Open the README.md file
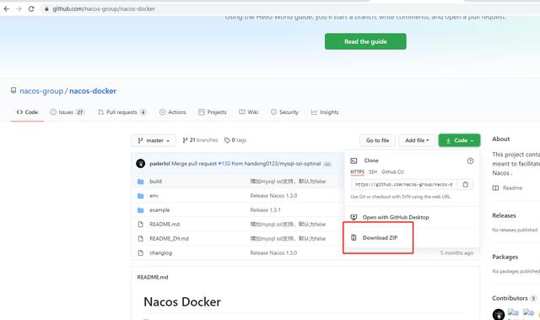 click(165, 225)
